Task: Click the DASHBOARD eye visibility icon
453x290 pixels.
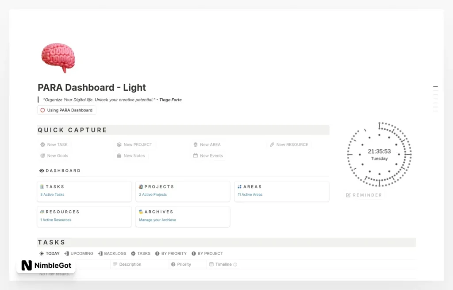Action: click(x=41, y=170)
